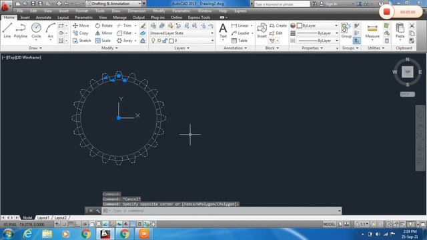Click the Paste tool
427x240 pixels.
pyautogui.click(x=400, y=30)
